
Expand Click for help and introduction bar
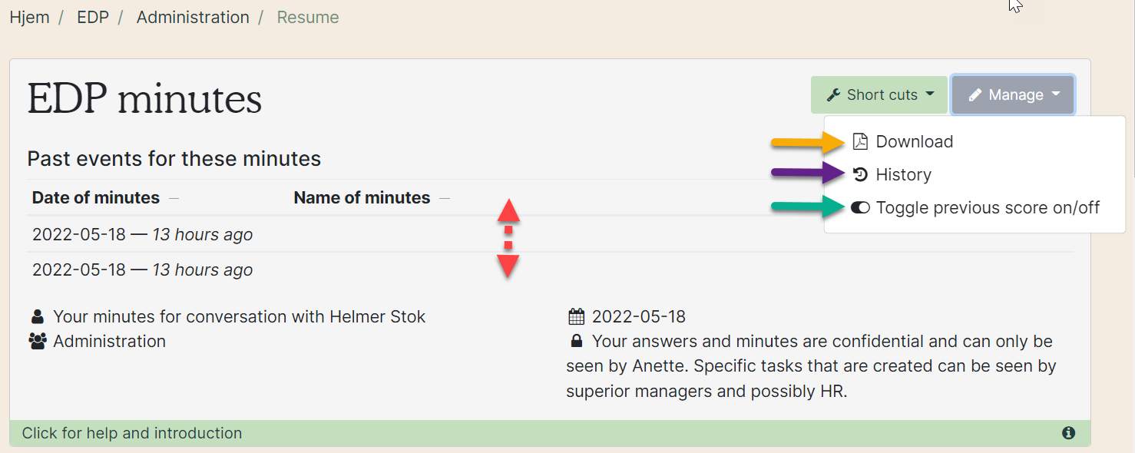point(132,433)
